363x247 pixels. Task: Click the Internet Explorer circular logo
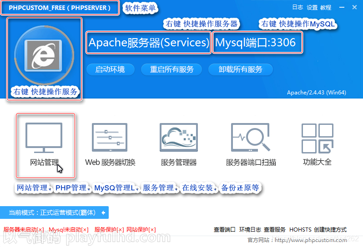44,55
